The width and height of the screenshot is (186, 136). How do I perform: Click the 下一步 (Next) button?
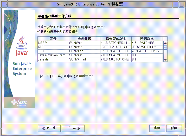(73, 128)
